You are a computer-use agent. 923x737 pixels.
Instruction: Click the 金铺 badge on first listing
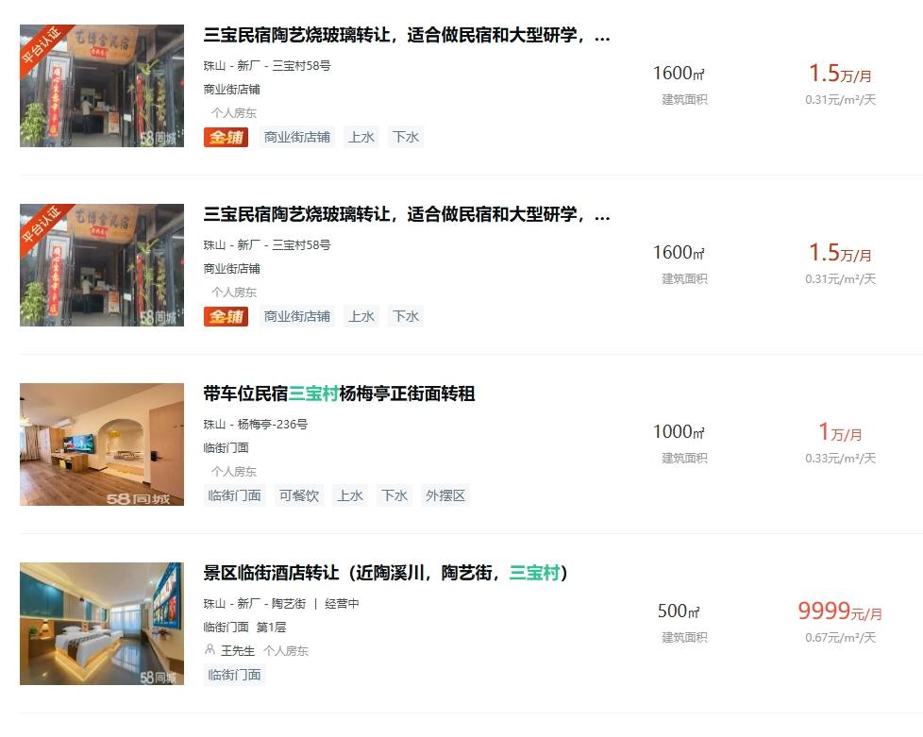227,137
